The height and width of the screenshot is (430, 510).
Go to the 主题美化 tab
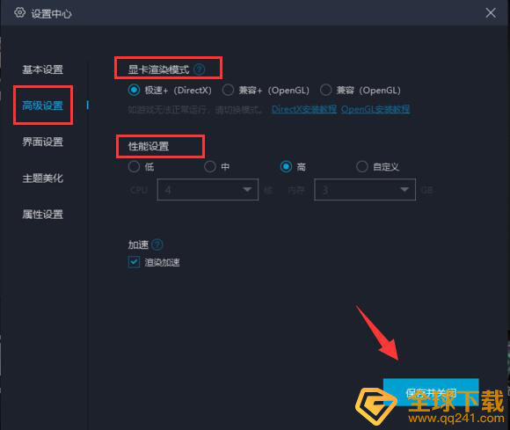point(42,178)
